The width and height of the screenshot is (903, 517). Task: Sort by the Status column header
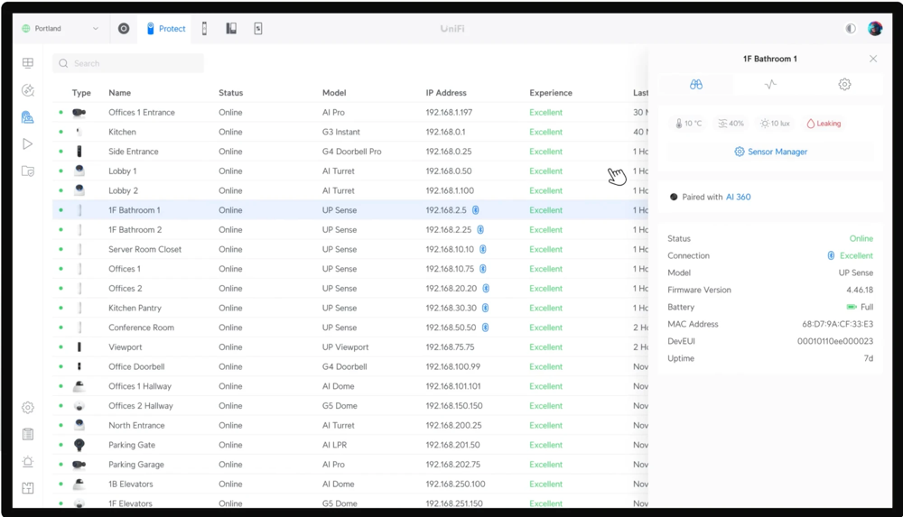point(230,93)
